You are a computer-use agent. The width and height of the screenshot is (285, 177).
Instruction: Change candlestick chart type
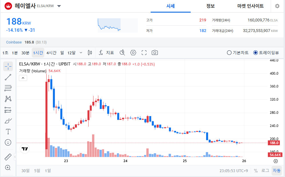[x=90, y=53]
